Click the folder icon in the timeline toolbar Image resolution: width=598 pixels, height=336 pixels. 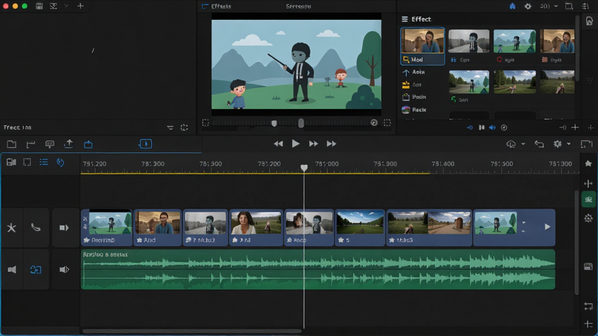click(x=12, y=144)
